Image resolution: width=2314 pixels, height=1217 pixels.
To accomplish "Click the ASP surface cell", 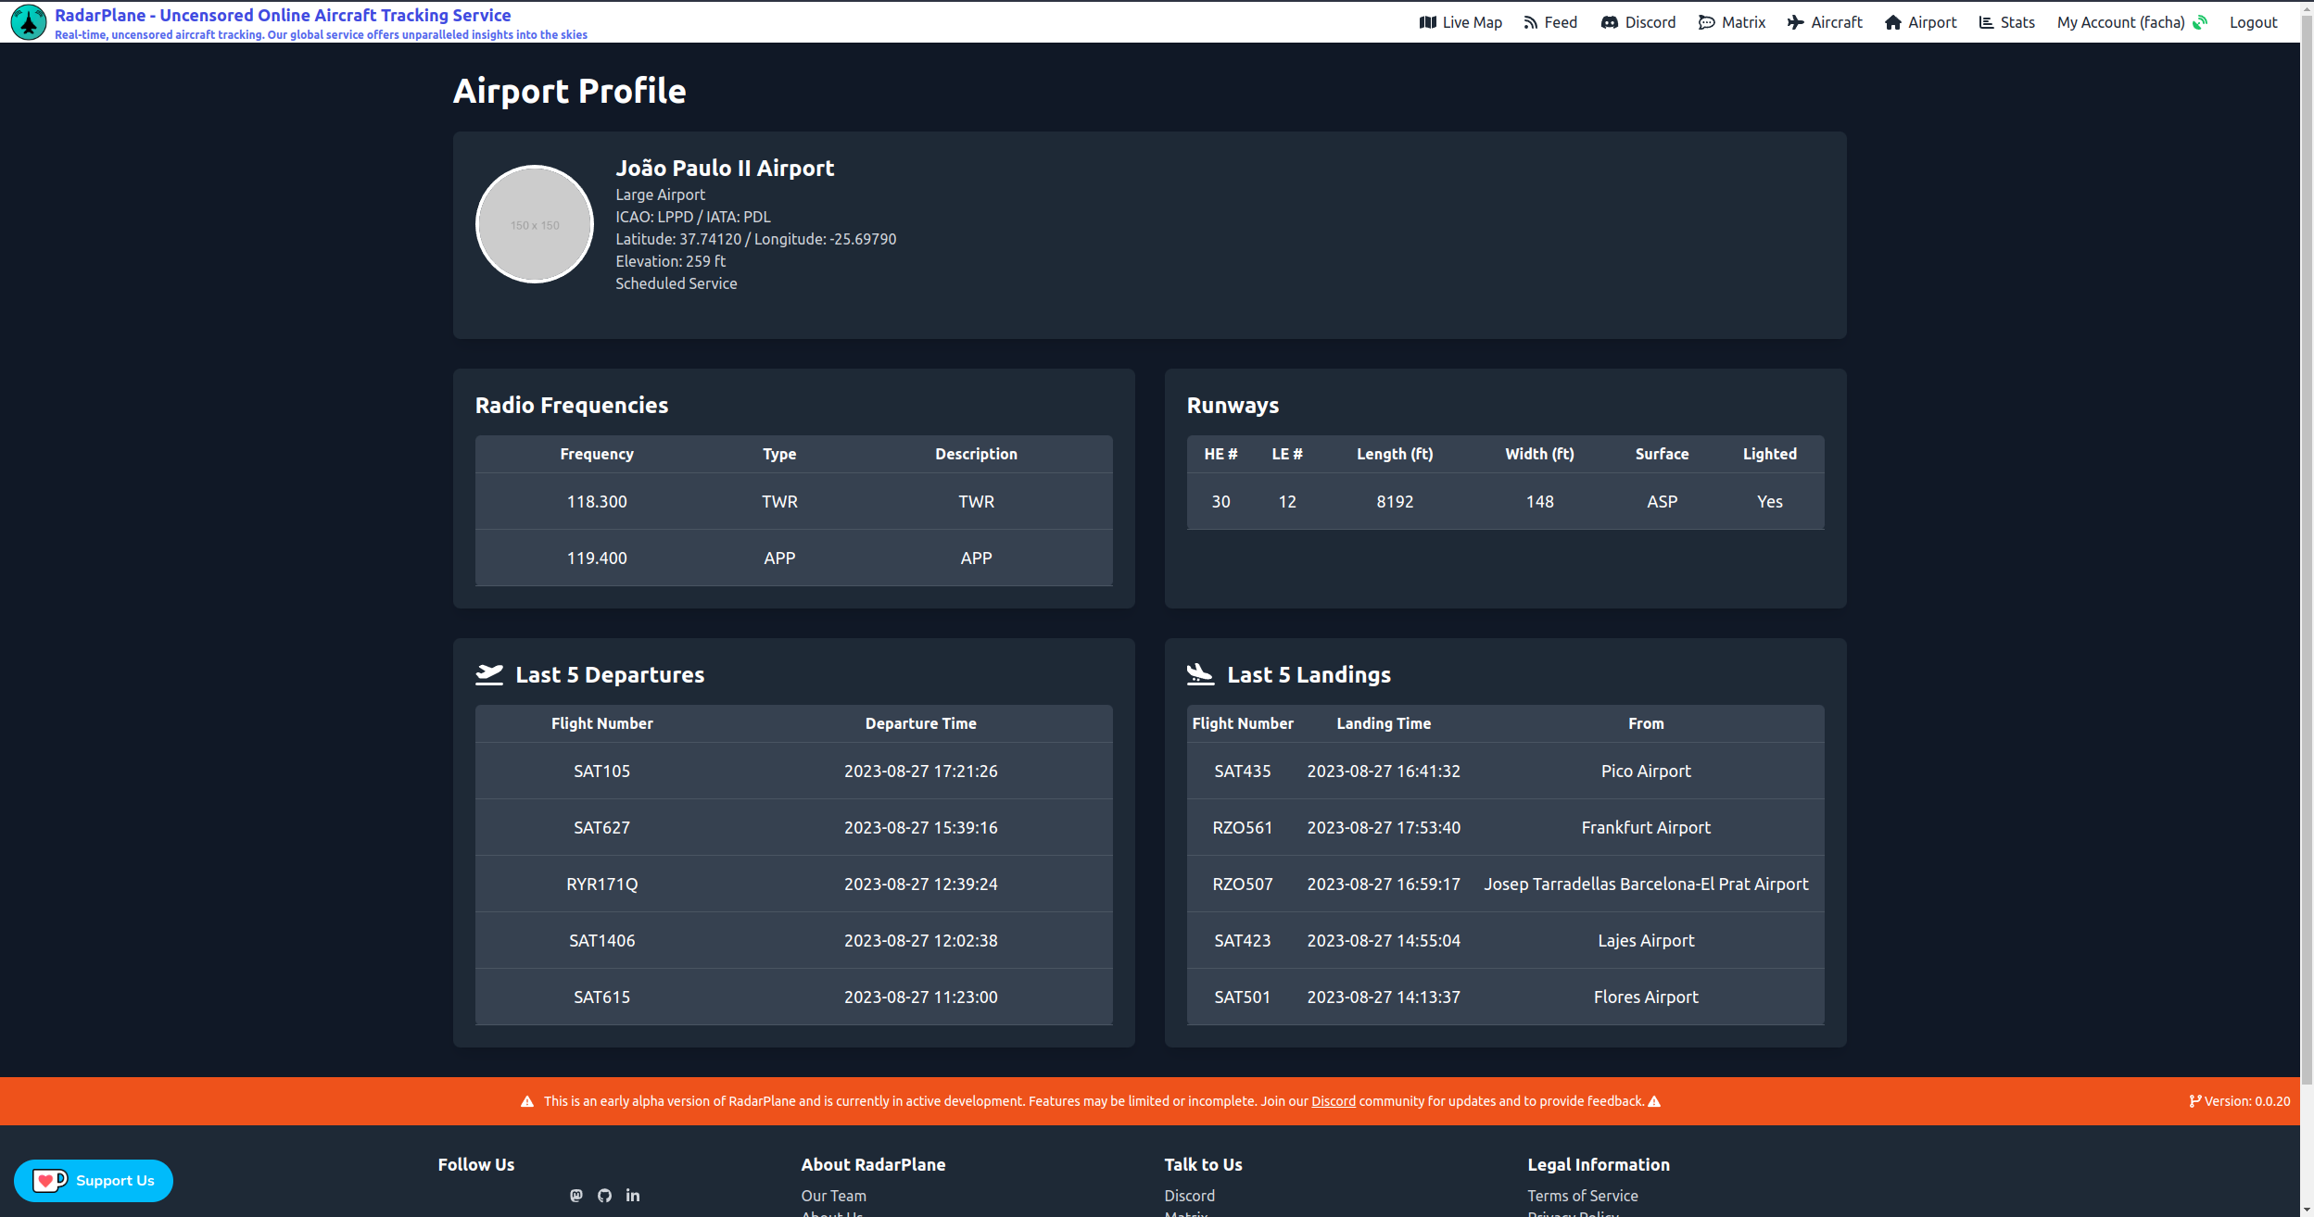I will point(1663,501).
